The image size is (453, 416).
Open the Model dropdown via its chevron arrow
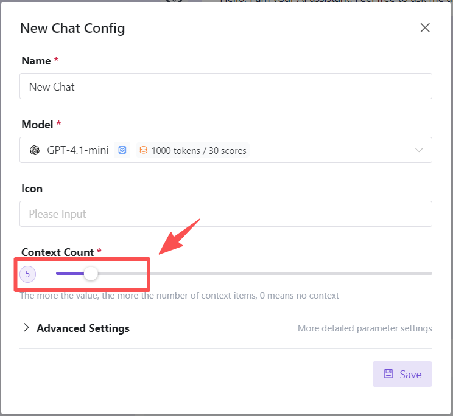tap(419, 150)
